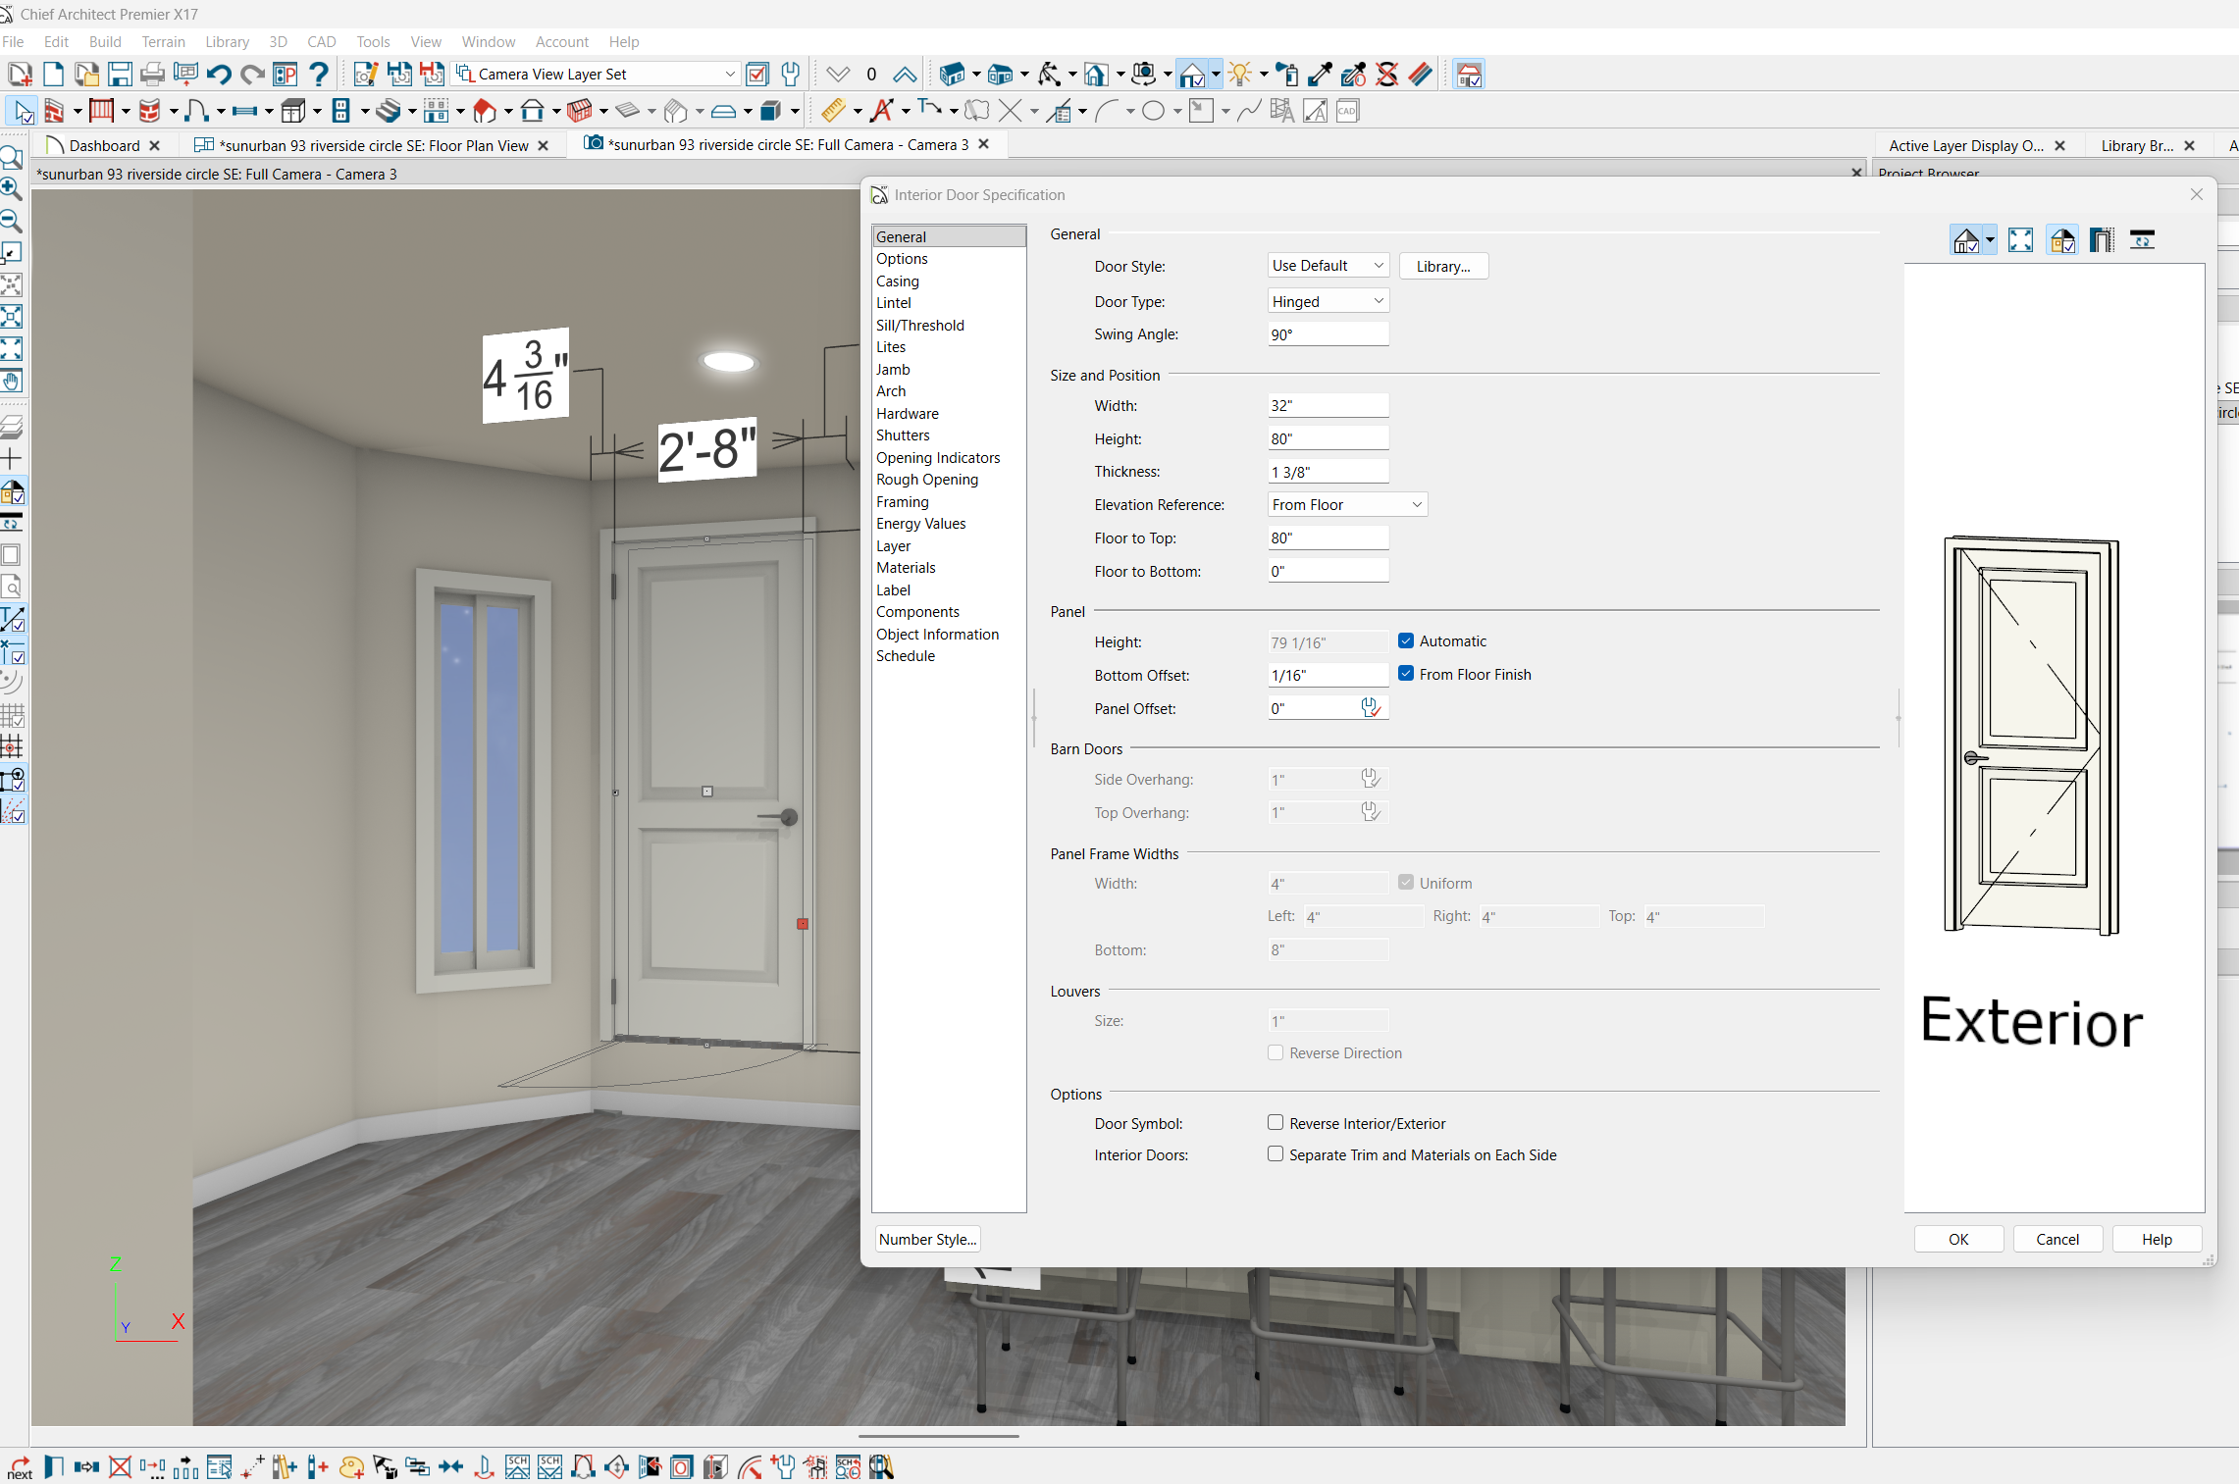Click the Print icon in toolbar
This screenshot has height=1484, width=2239.
tap(152, 75)
